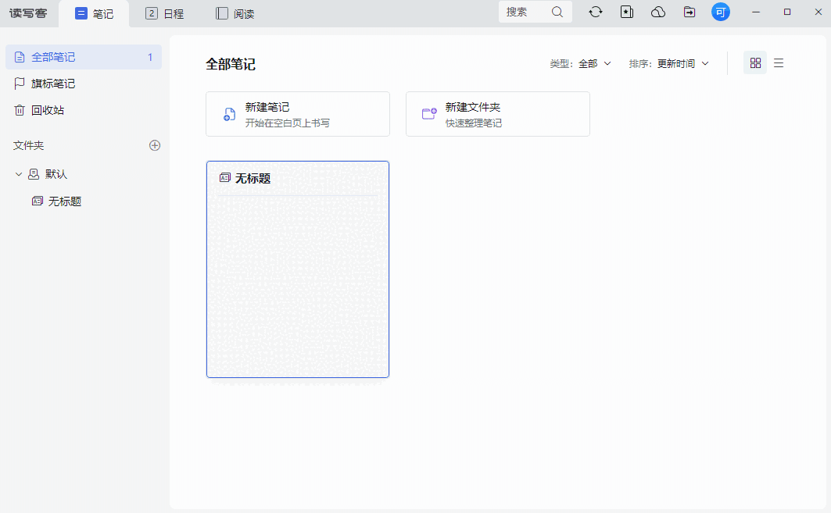831x513 pixels.
Task: Click the sync/refresh icon in the title bar
Action: point(595,12)
